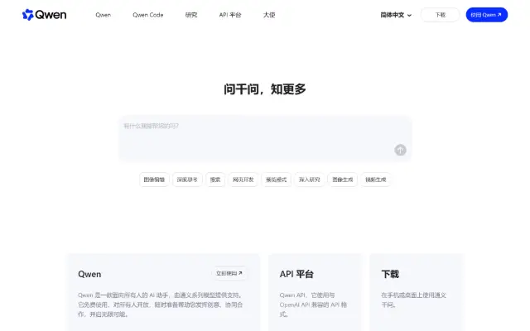Open the API 平台 nav item

[x=230, y=15]
